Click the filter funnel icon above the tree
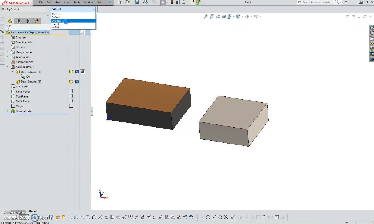This screenshot has width=374, height=224. coord(8,27)
